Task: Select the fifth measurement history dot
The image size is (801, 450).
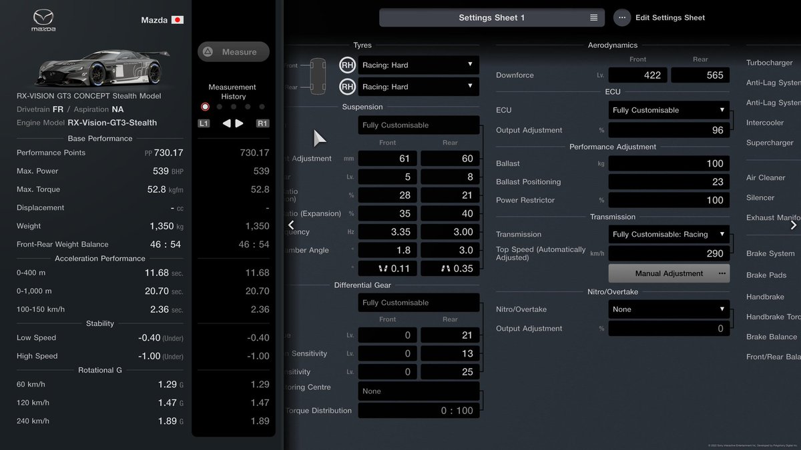Action: 262,107
